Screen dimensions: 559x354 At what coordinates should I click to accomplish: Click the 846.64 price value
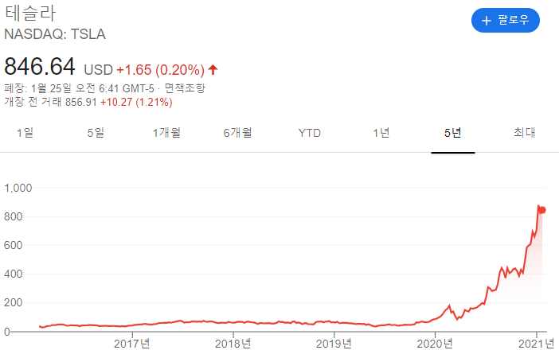click(40, 66)
